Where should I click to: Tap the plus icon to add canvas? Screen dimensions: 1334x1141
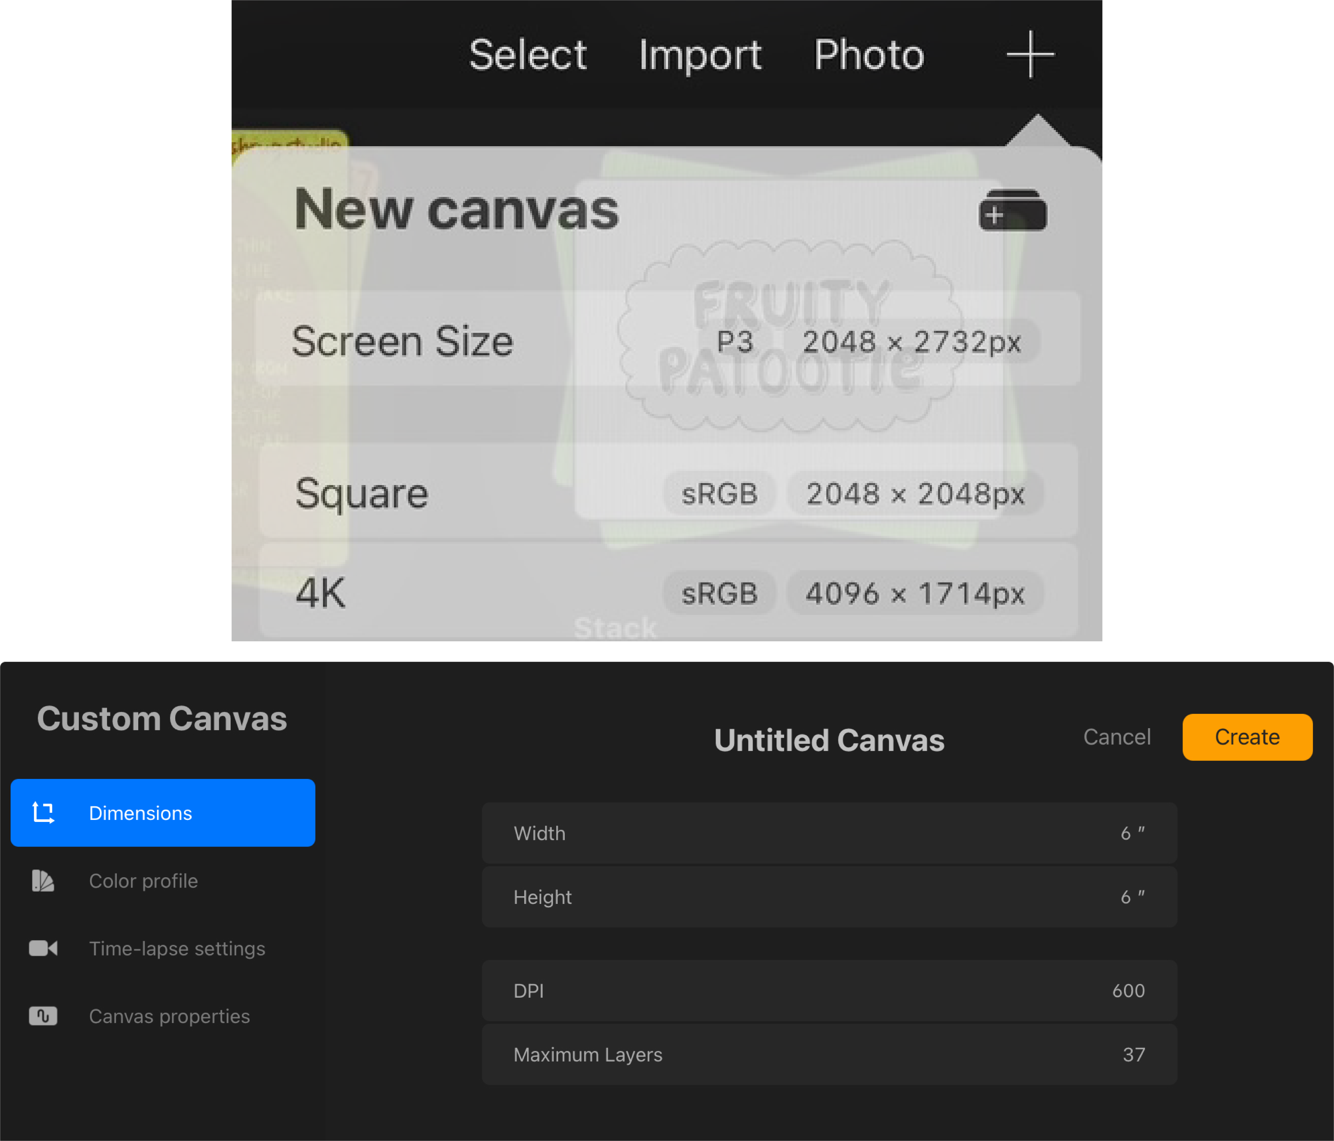tap(1030, 54)
